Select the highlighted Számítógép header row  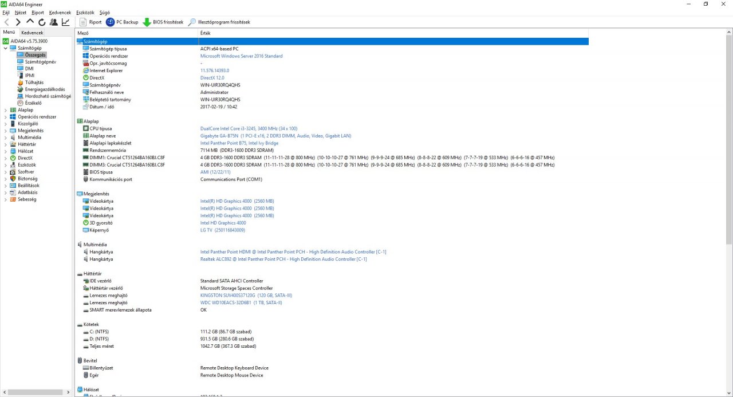pos(332,41)
